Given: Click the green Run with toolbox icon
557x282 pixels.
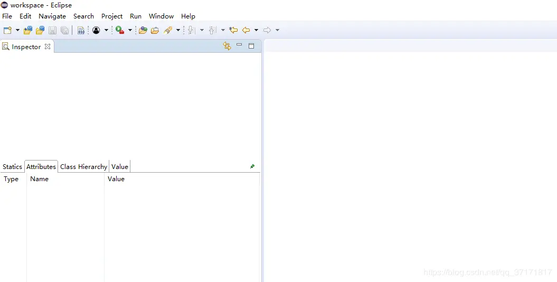Looking at the screenshot, I should (120, 30).
